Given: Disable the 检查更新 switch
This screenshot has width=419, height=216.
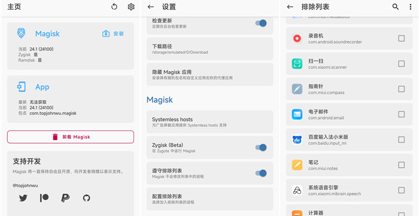Looking at the screenshot, I should coord(261,23).
